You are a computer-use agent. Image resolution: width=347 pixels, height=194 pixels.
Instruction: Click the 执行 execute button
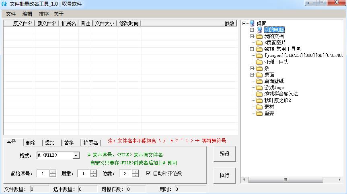224,175
